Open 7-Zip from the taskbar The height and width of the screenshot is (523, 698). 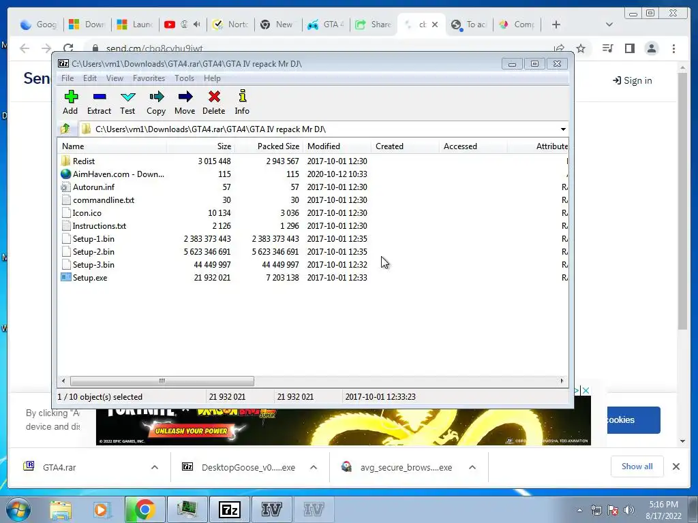coord(230,509)
